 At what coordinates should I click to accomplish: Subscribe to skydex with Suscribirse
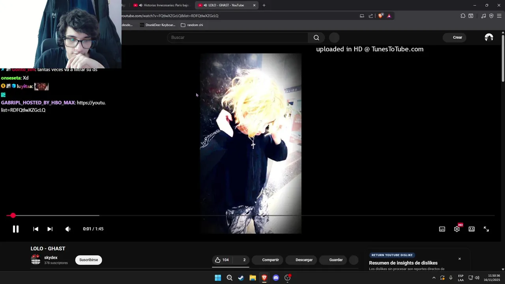pos(89,260)
